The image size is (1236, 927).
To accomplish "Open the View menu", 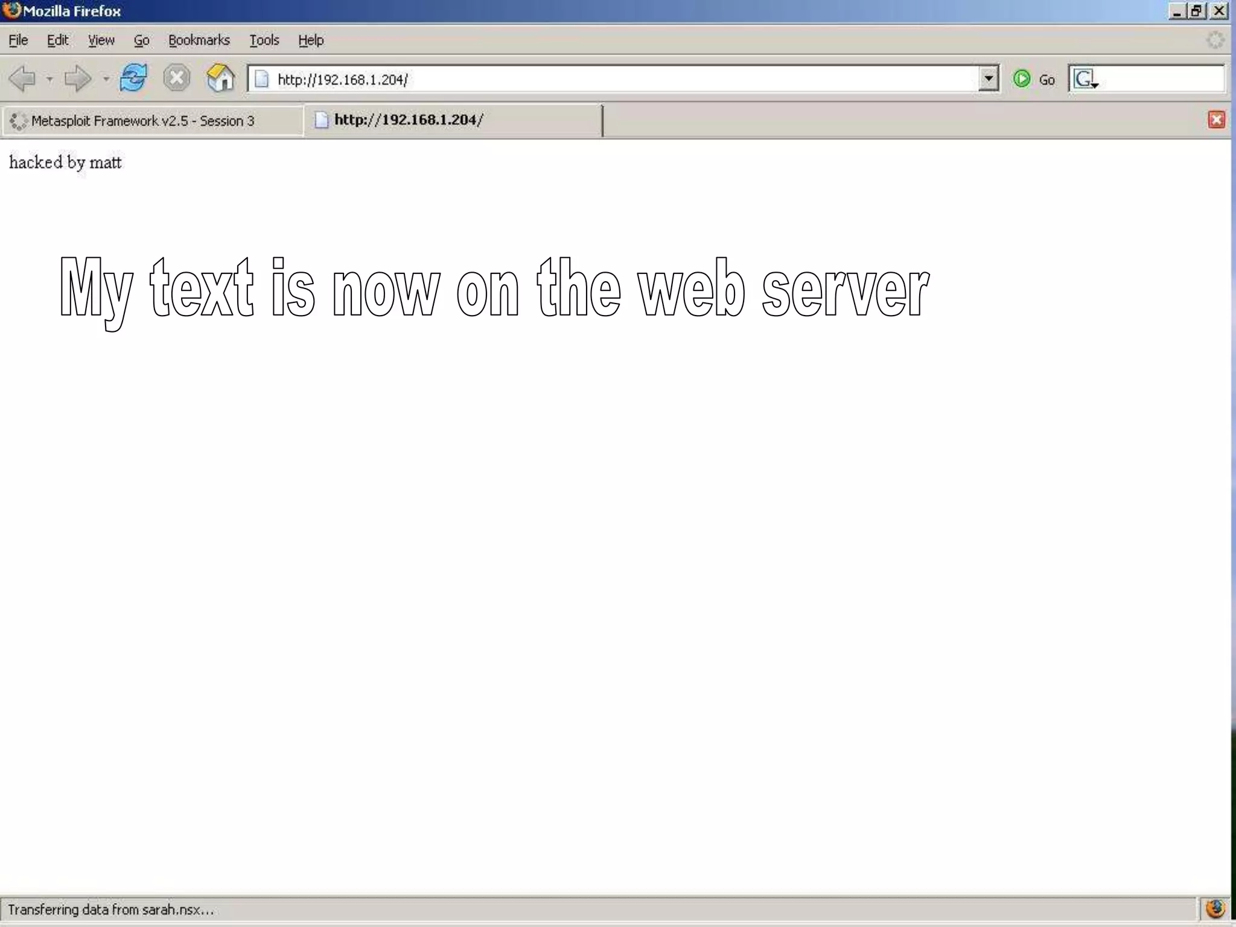I will (x=101, y=40).
